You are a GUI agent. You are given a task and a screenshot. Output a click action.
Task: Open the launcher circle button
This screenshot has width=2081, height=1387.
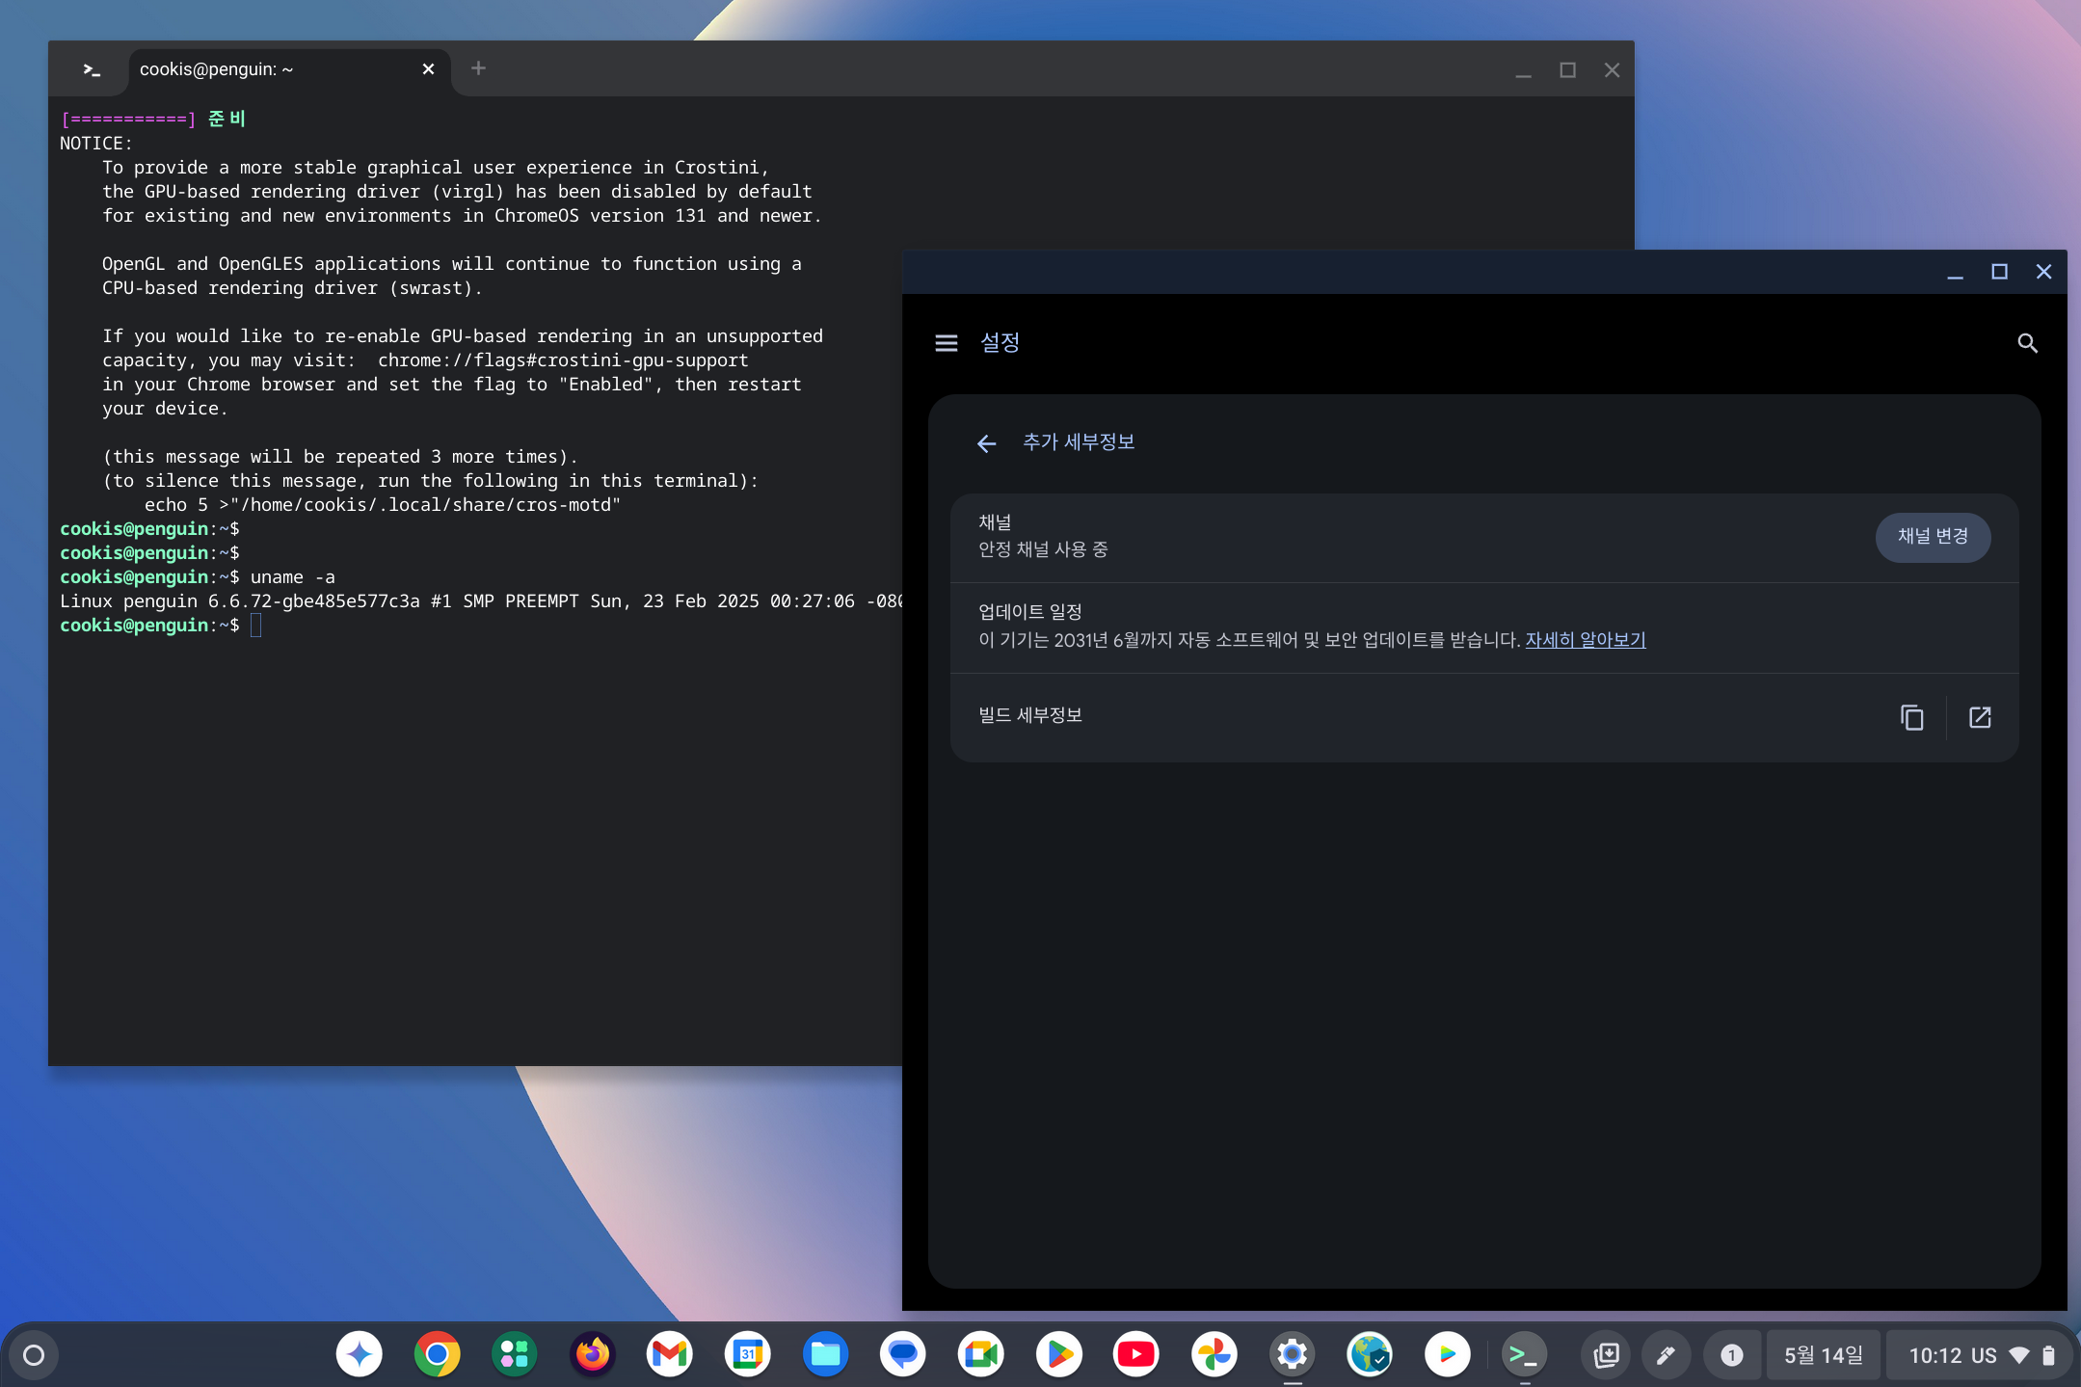tap(34, 1355)
